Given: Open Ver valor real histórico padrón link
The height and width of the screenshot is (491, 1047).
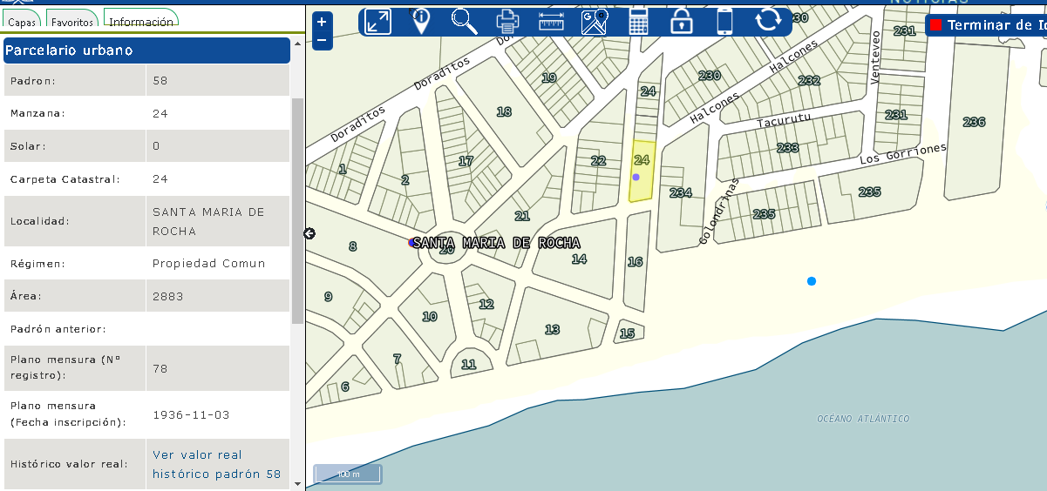Looking at the screenshot, I should [x=216, y=464].
